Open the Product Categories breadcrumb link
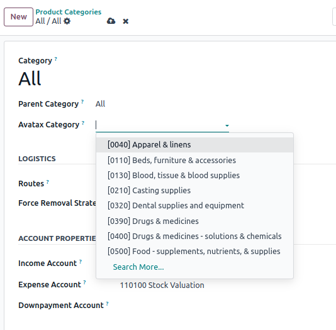336x330 pixels. point(69,12)
